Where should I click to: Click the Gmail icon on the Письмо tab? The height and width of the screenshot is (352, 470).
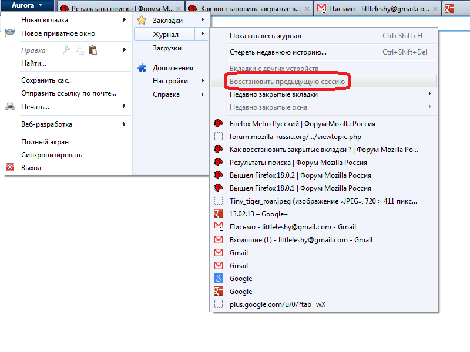[321, 8]
